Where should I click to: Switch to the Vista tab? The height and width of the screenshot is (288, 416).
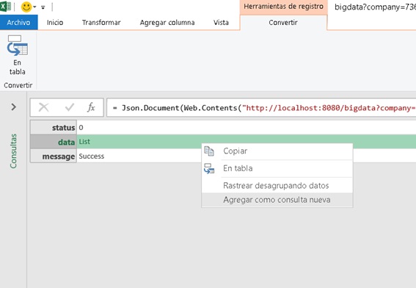[x=221, y=23]
